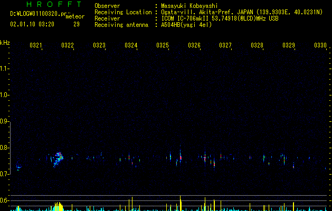Screen dimensions: 332x211
Task: Click the gray frequency range bracket on left axis
Action: point(10,148)
